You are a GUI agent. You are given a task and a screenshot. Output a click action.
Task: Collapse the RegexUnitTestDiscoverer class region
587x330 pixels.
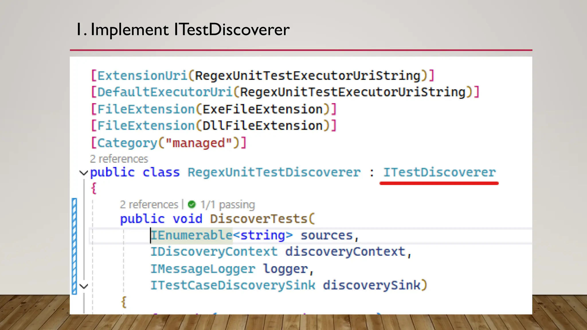pos(83,173)
